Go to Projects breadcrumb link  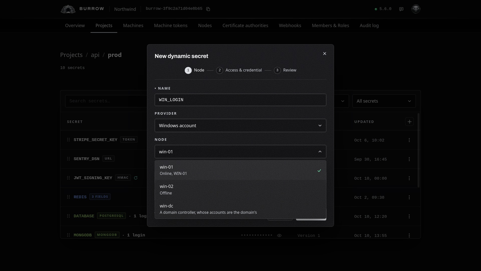tap(71, 55)
